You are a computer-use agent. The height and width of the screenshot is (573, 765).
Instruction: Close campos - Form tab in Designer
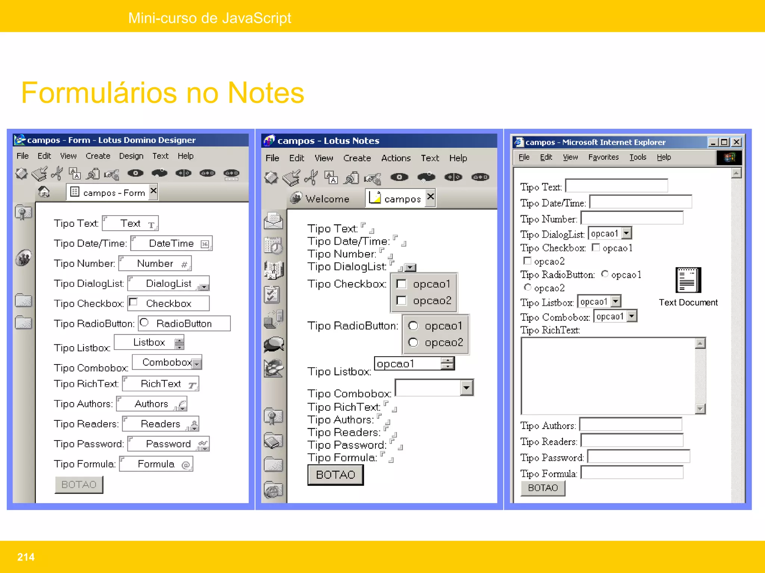(x=153, y=191)
